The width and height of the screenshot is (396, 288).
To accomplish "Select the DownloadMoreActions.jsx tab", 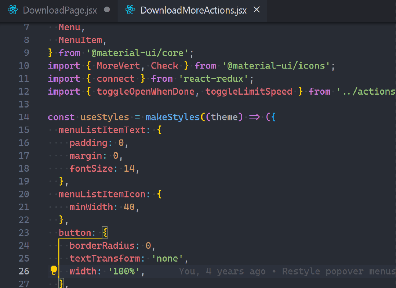I will click(x=193, y=10).
